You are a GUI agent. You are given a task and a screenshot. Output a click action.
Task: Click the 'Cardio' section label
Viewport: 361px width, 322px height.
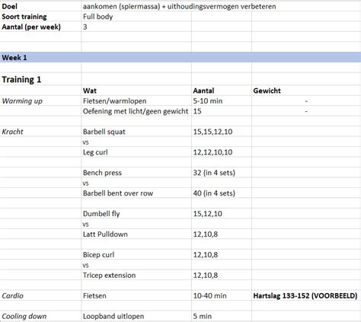40,295
